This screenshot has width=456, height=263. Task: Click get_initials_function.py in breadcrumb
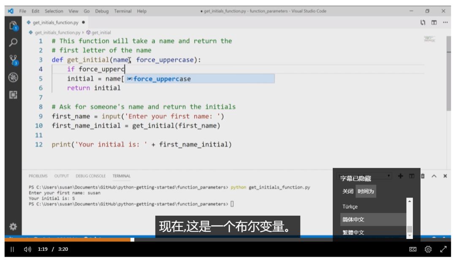[57, 33]
